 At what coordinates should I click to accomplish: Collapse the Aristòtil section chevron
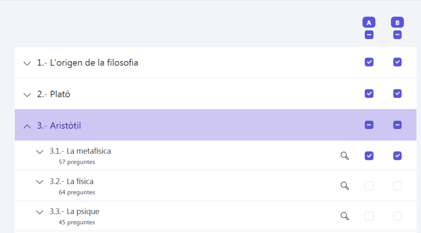(27, 126)
